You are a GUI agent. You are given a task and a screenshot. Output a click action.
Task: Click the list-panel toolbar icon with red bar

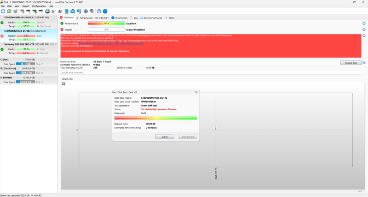[15, 11]
